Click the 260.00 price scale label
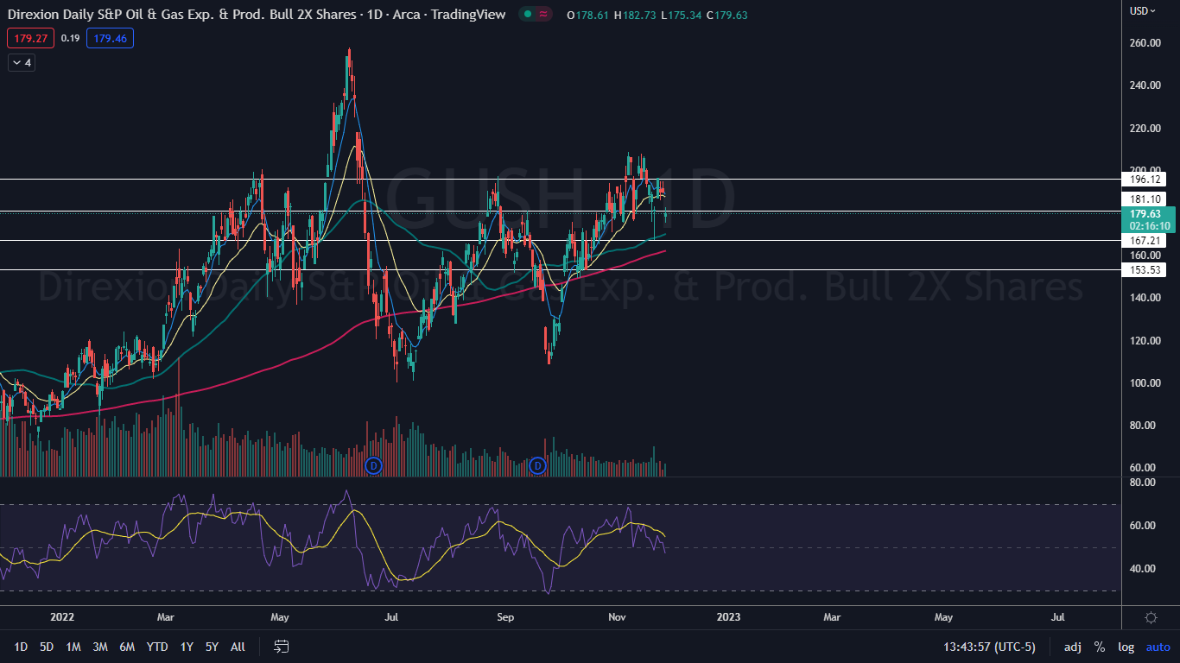 tap(1144, 42)
